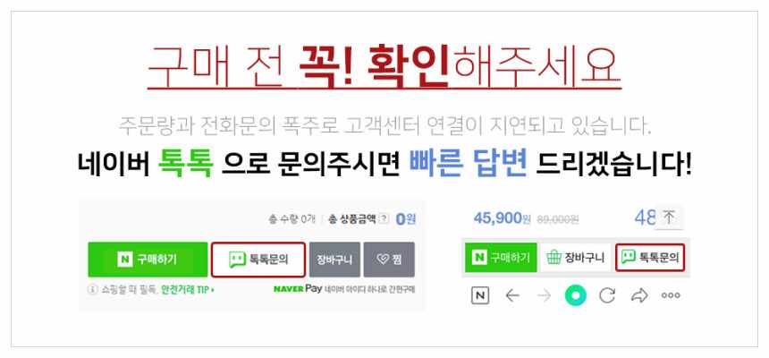The width and height of the screenshot is (769, 358).
Task: Click info icon next to 쇼핑할 때 필독
Action: pyautogui.click(x=92, y=290)
